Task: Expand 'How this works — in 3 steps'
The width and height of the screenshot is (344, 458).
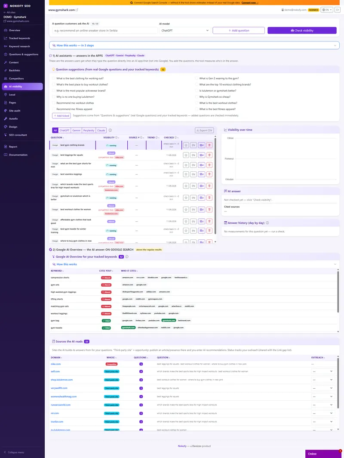Action: pos(194,45)
